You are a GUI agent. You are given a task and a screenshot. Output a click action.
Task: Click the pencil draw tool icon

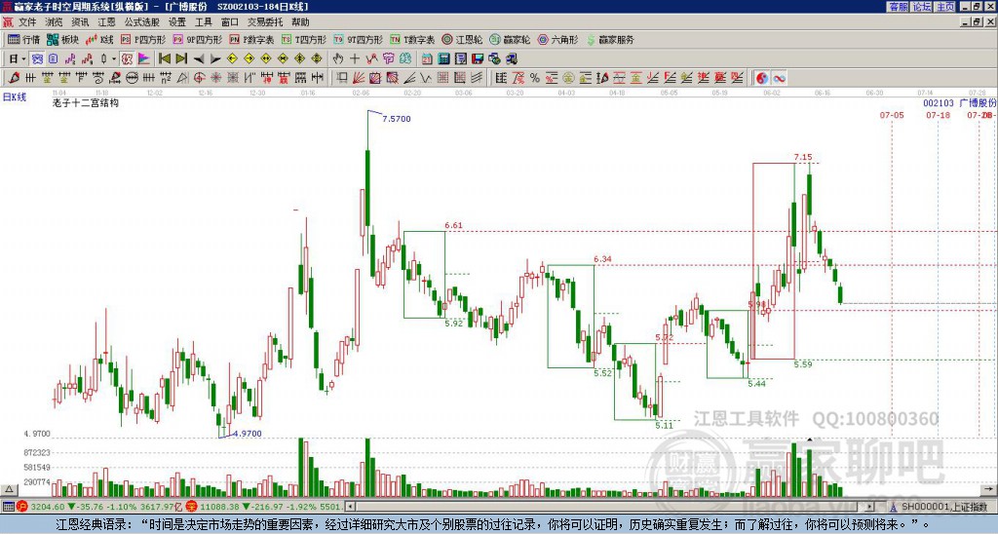(13, 78)
